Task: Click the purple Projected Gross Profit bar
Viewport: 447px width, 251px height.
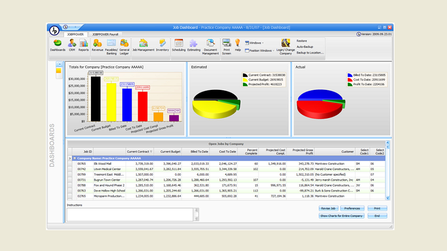Action: (x=174, y=118)
